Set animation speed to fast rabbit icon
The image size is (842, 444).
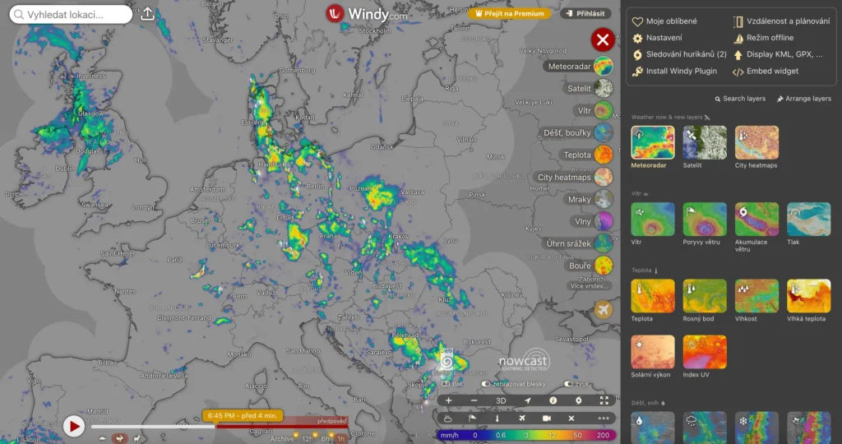pyautogui.click(x=120, y=438)
